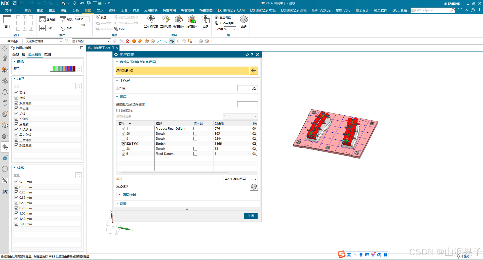The width and height of the screenshot is (483, 260).
Task: Open the 含有对象的图层 display dropdown
Action: [x=240, y=179]
